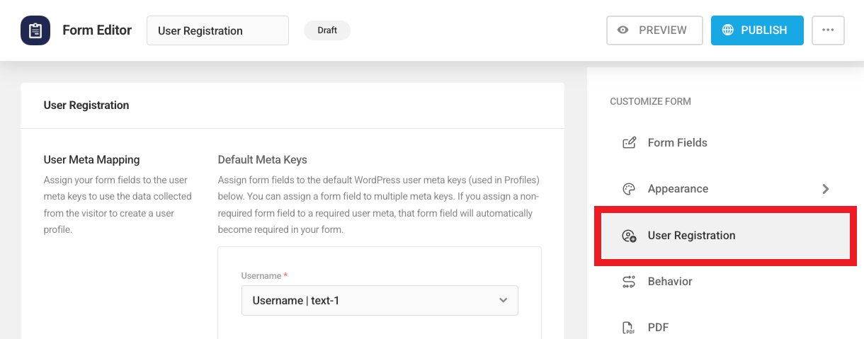The width and height of the screenshot is (864, 339).
Task: Click the eye icon on Preview
Action: click(623, 30)
